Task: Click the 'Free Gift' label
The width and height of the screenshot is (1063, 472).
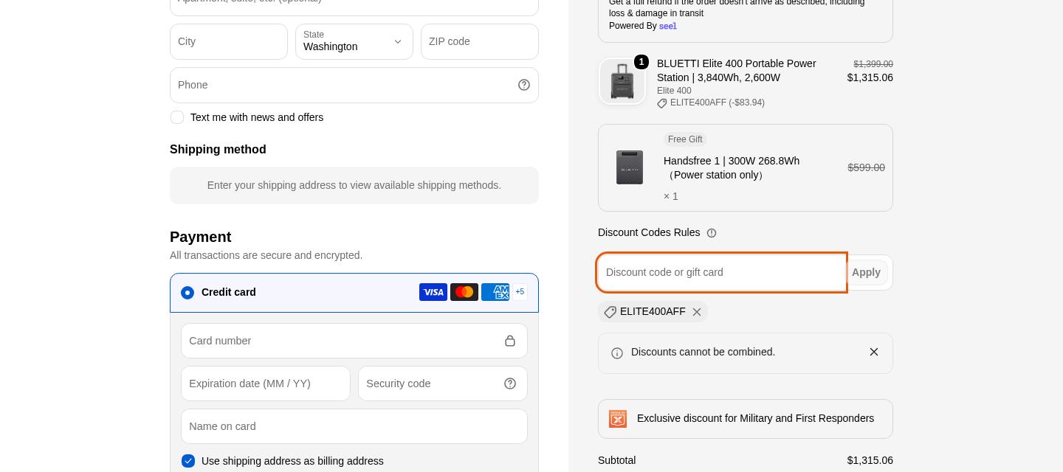Action: pos(685,139)
